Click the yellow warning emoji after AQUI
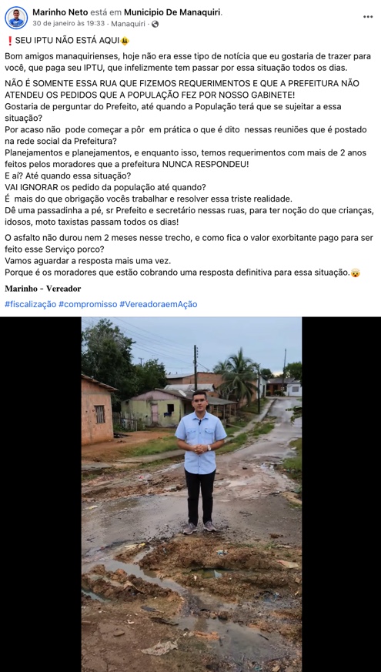381x672 pixels. pos(125,41)
